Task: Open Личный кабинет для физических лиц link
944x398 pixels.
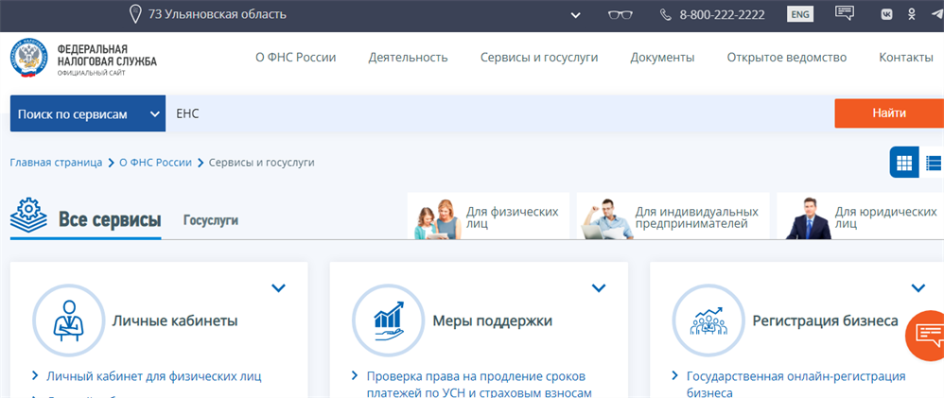Action: pyautogui.click(x=154, y=377)
